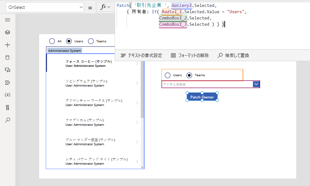Open the Advanced tools icon
Image resolution: width=310 pixels, height=186 pixels.
coord(8,108)
